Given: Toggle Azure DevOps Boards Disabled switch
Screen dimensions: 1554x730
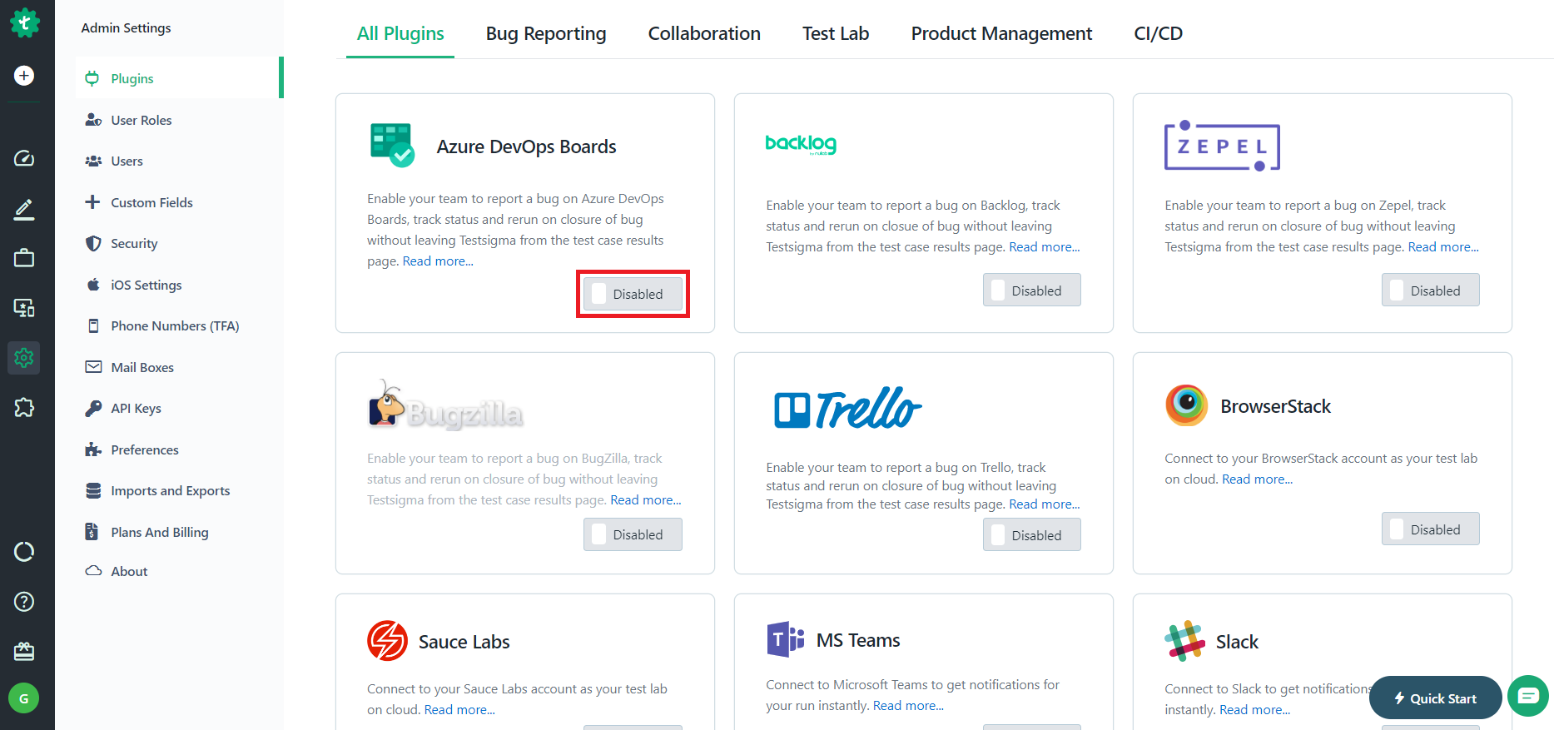Looking at the screenshot, I should [633, 294].
